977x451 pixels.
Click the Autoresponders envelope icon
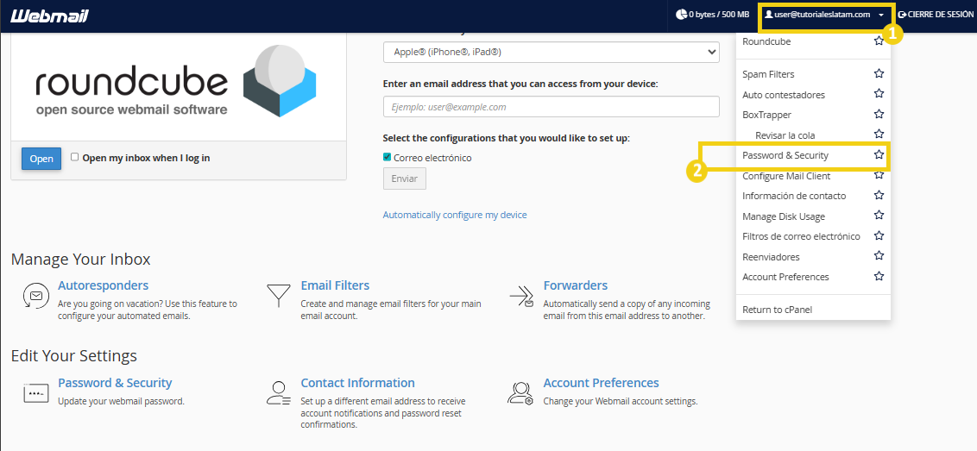coord(35,295)
